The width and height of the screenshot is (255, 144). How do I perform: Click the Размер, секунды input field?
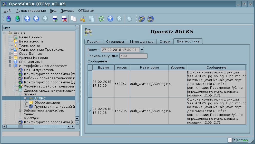pos(133,56)
